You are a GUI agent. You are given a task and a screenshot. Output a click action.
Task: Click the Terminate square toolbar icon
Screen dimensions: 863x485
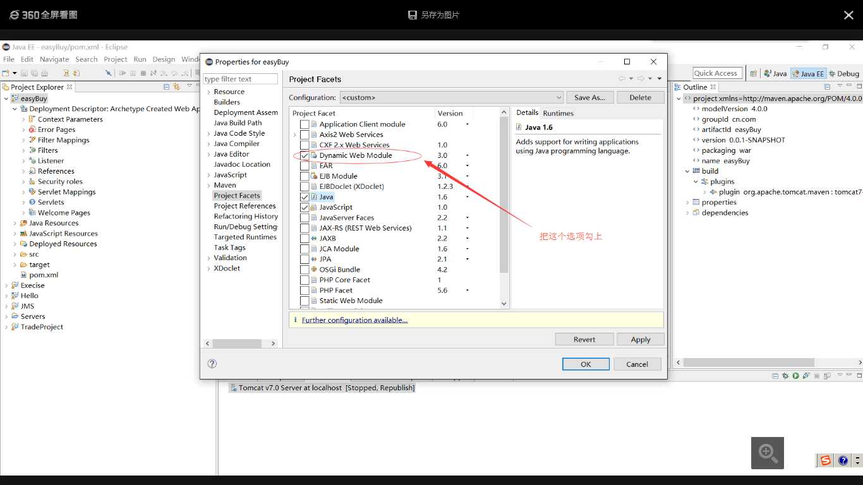[x=143, y=73]
